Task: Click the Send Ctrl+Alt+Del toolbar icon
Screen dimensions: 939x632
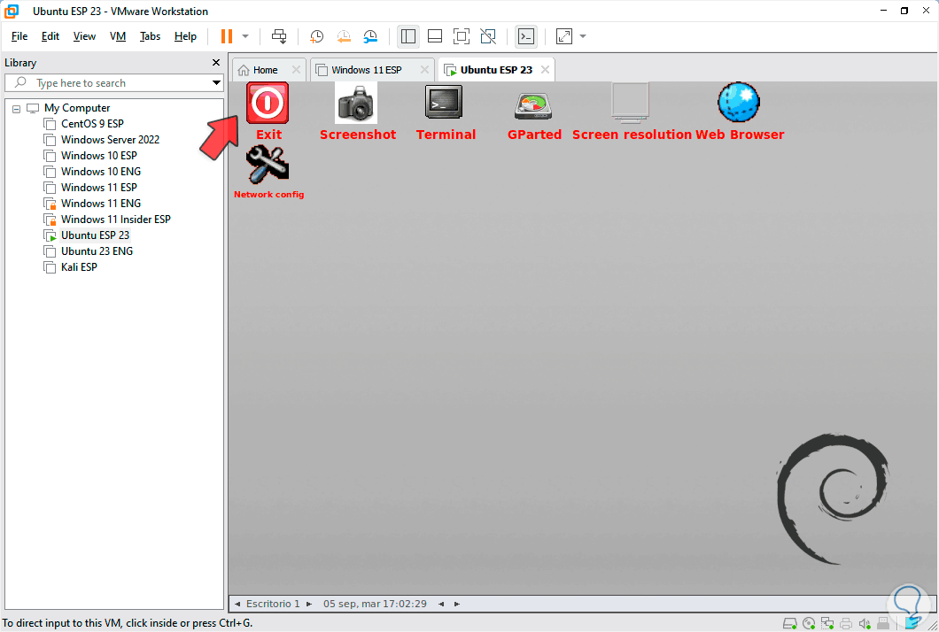Action: (279, 36)
